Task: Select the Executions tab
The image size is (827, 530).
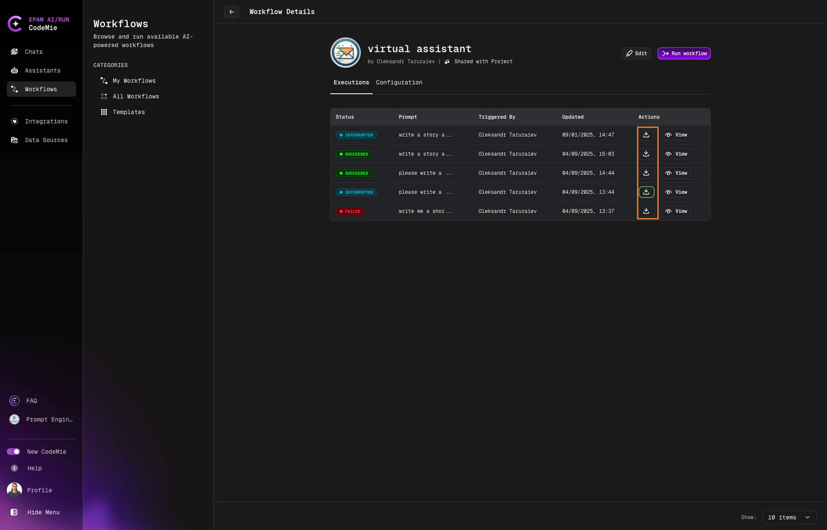Action: (x=351, y=82)
